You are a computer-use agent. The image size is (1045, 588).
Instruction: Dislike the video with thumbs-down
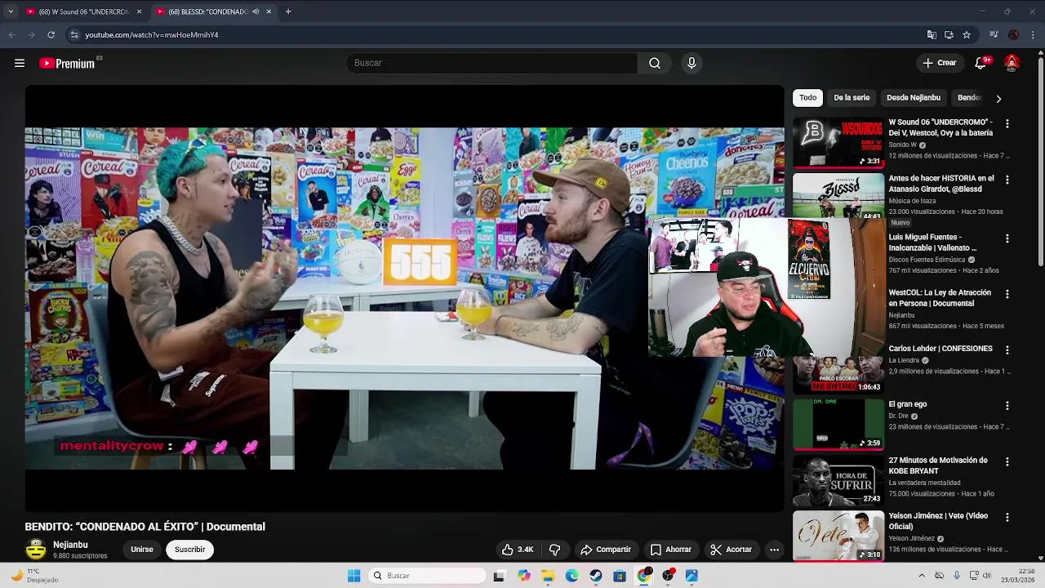point(554,550)
